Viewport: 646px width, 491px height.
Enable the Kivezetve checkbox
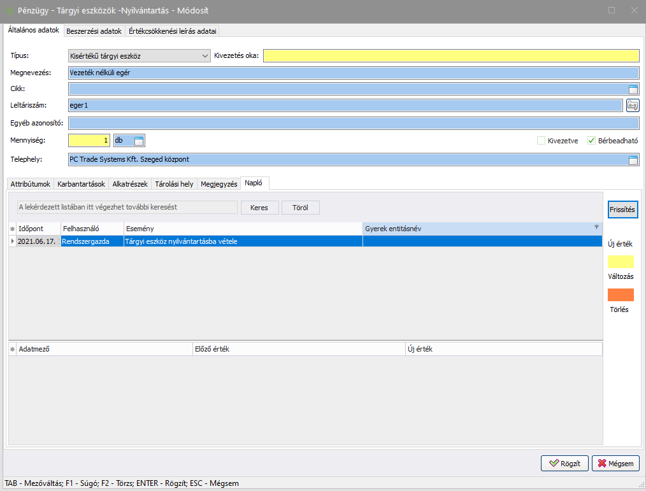point(542,141)
